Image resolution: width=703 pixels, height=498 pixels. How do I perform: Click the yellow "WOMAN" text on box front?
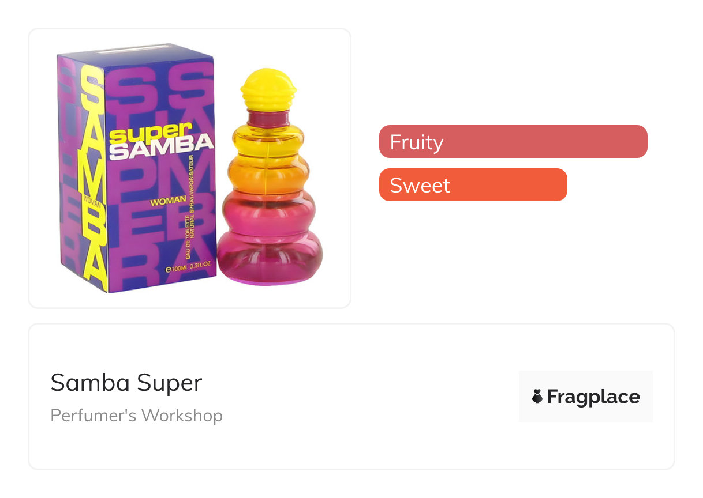167,201
